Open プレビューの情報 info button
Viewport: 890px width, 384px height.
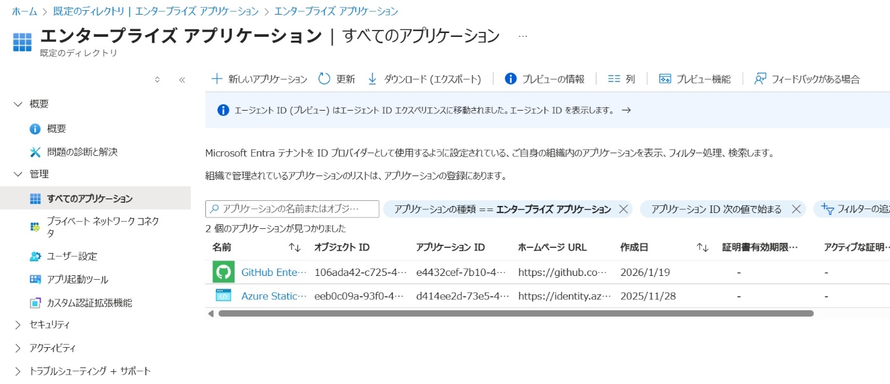point(544,79)
